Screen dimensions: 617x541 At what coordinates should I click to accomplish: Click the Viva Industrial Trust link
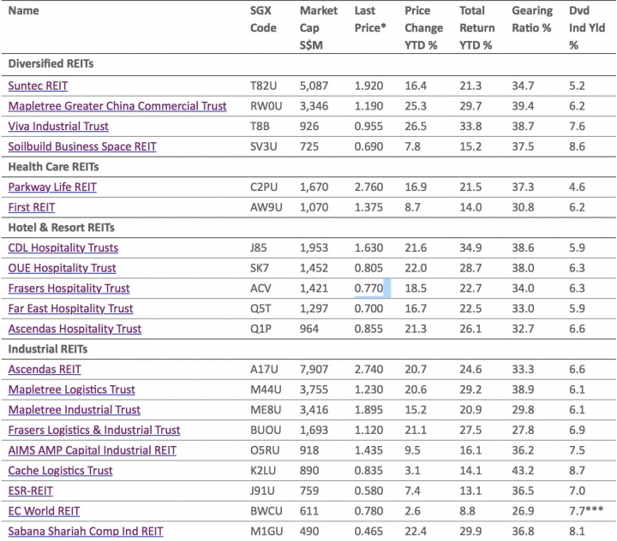point(58,126)
